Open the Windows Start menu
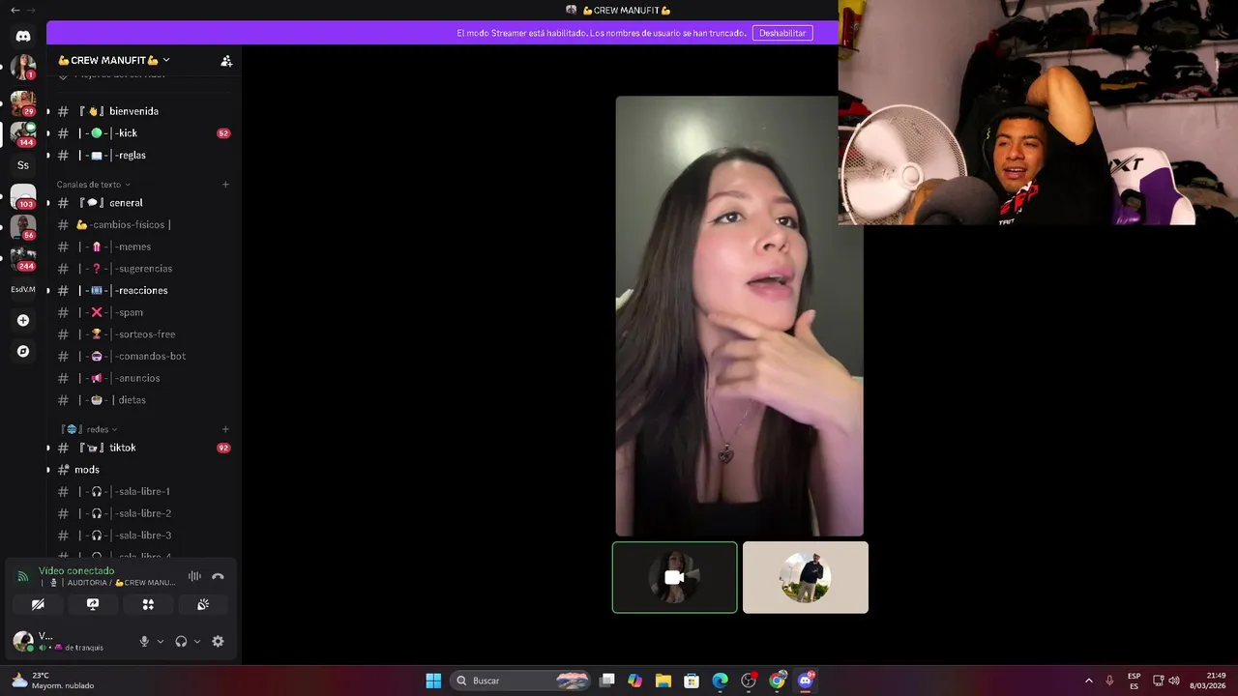Viewport: 1238px width, 696px height. pyautogui.click(x=433, y=681)
